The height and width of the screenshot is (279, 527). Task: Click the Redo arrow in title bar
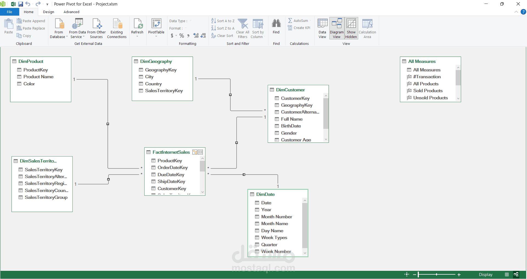[38, 4]
